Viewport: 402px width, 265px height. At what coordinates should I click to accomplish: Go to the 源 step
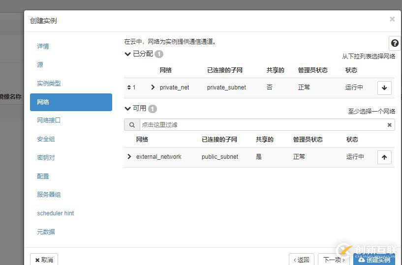(40, 64)
